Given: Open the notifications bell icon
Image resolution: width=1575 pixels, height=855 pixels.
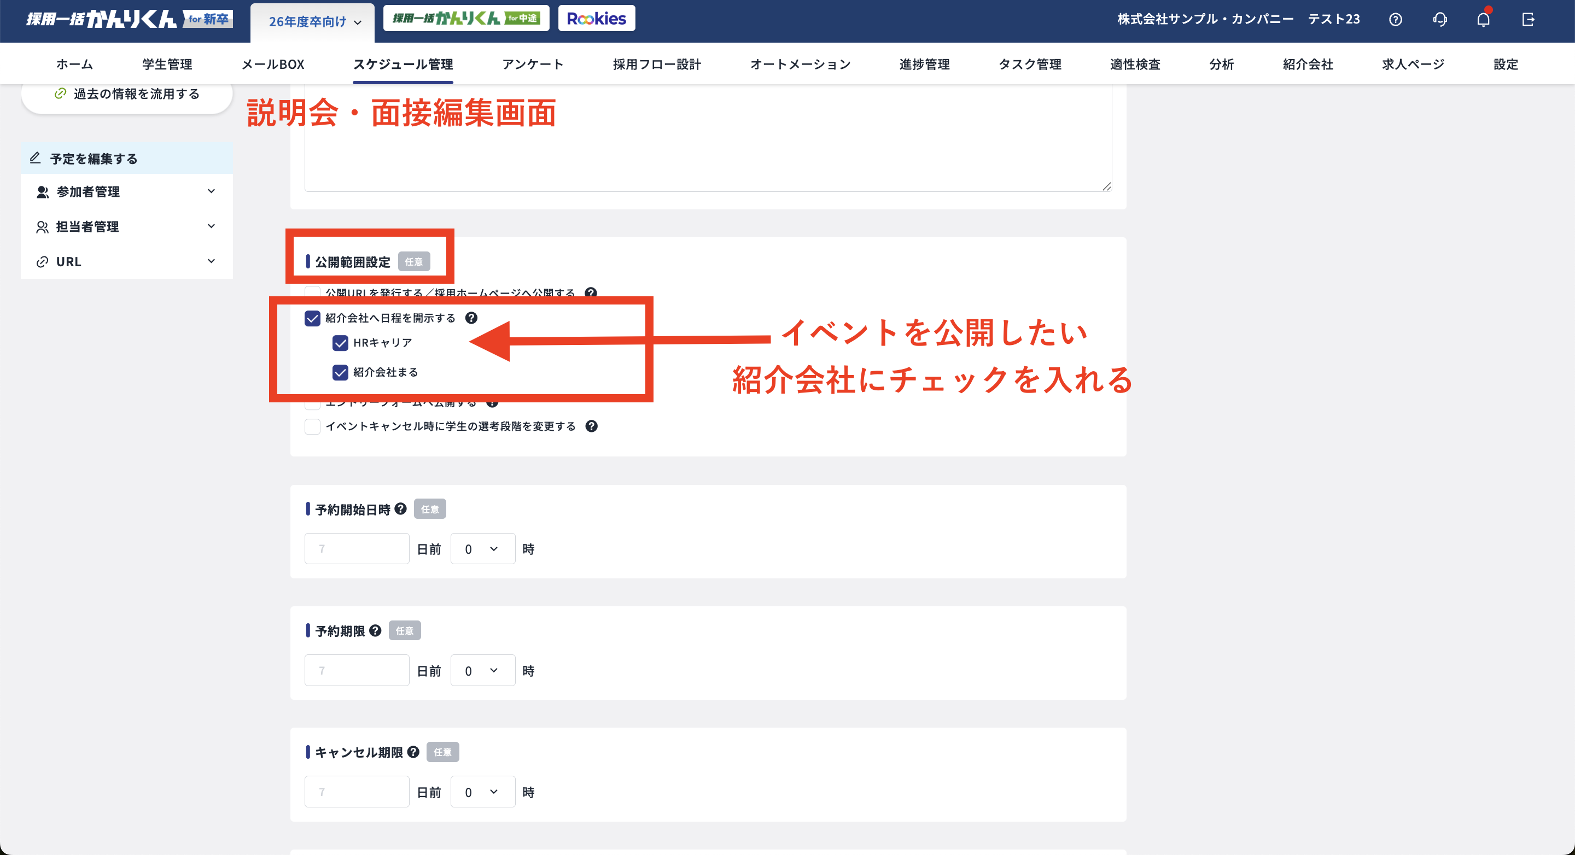Looking at the screenshot, I should [1483, 20].
